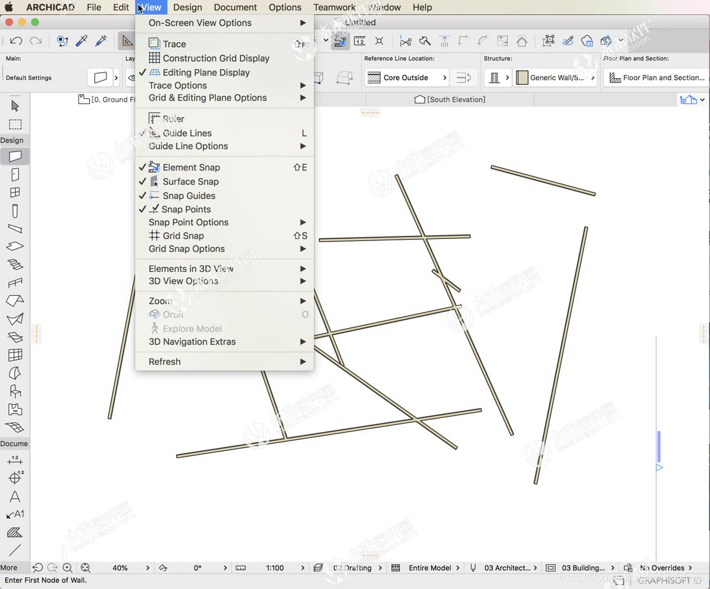Pick up parameters with eyedropper icon

(x=81, y=41)
